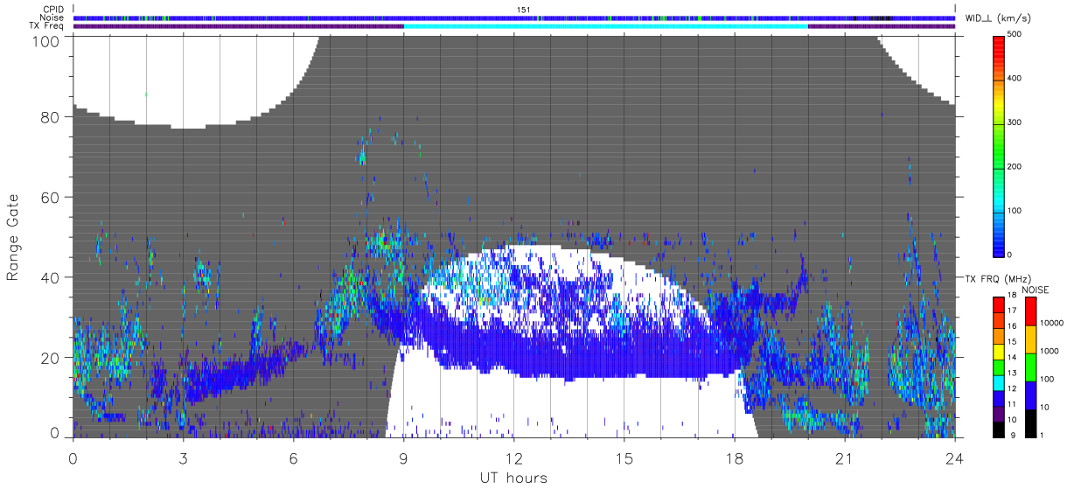Click the UT hours tick label 18

pyautogui.click(x=734, y=458)
